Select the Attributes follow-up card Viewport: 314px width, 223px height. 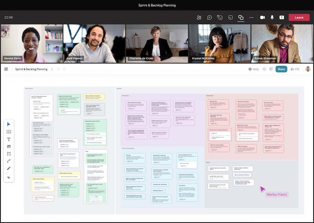(x=159, y=190)
